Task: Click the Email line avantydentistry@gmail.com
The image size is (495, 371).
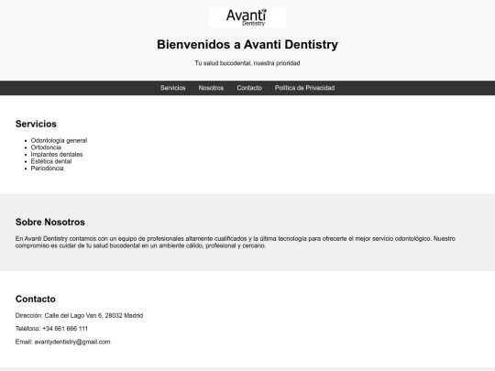Action: pyautogui.click(x=63, y=342)
